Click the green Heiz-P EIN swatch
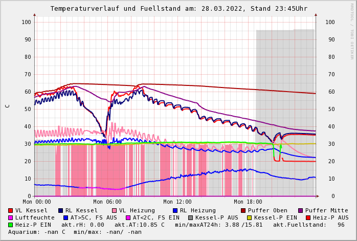Viewport: 357px width, 241px height. pyautogui.click(x=10, y=225)
